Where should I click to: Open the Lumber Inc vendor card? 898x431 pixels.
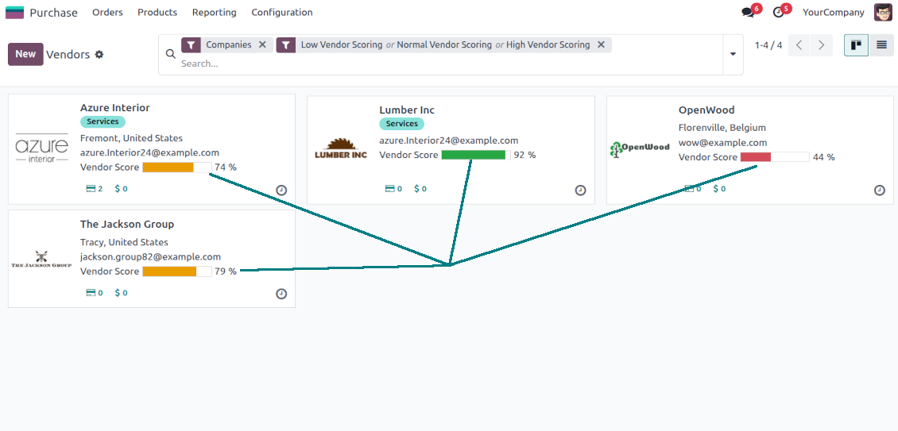[451, 150]
